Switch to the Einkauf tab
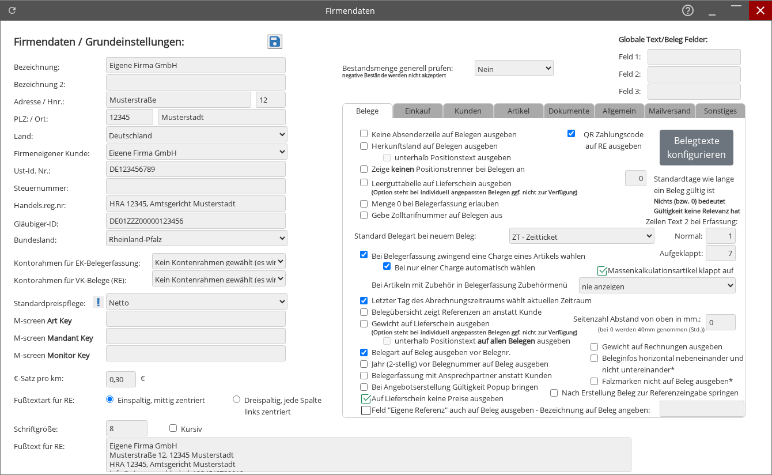This screenshot has height=475, width=772. [418, 111]
